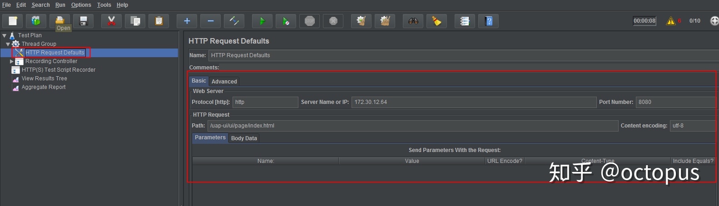Click the Cut scissors icon
This screenshot has height=206, width=719.
111,21
